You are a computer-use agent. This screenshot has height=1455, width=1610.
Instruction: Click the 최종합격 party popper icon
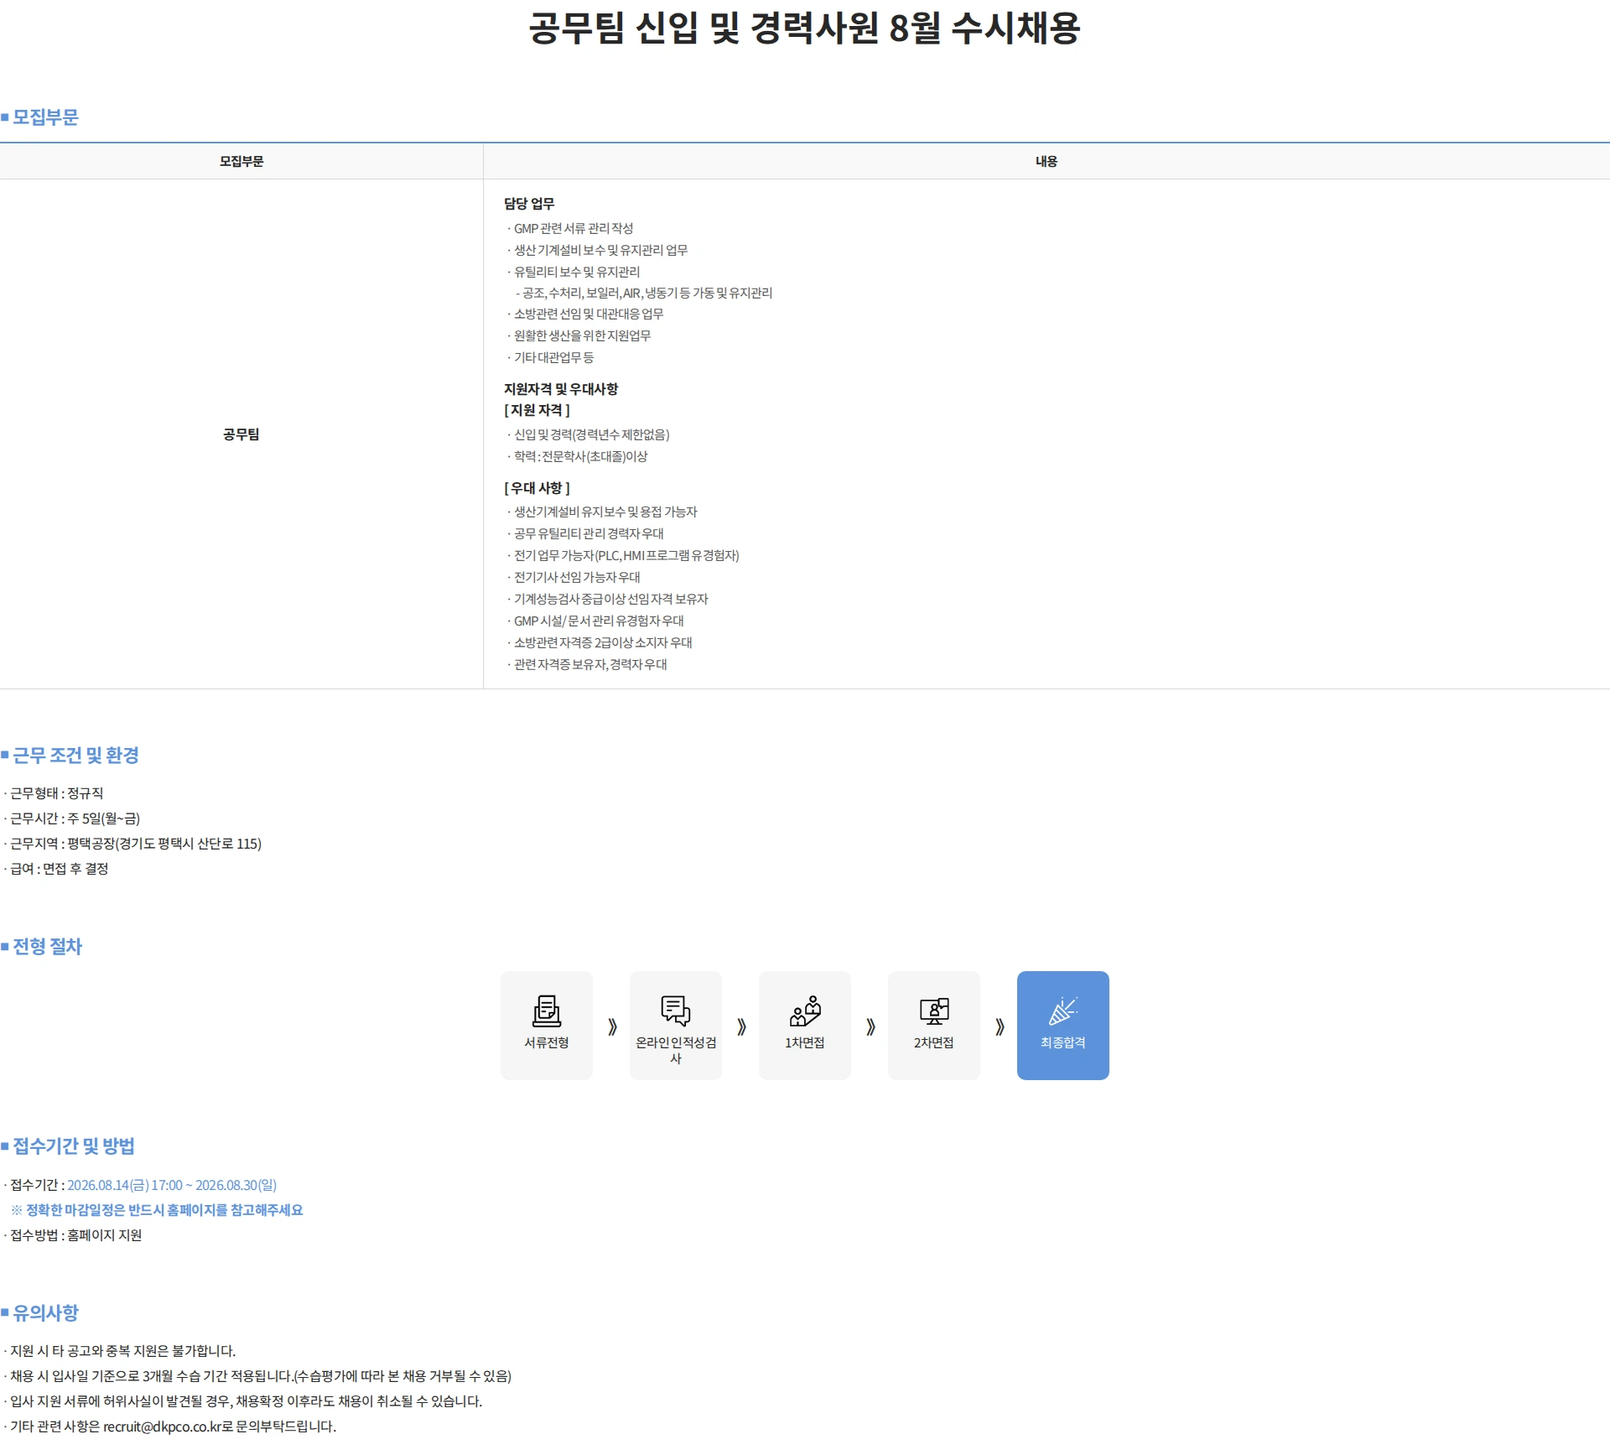click(1062, 1011)
